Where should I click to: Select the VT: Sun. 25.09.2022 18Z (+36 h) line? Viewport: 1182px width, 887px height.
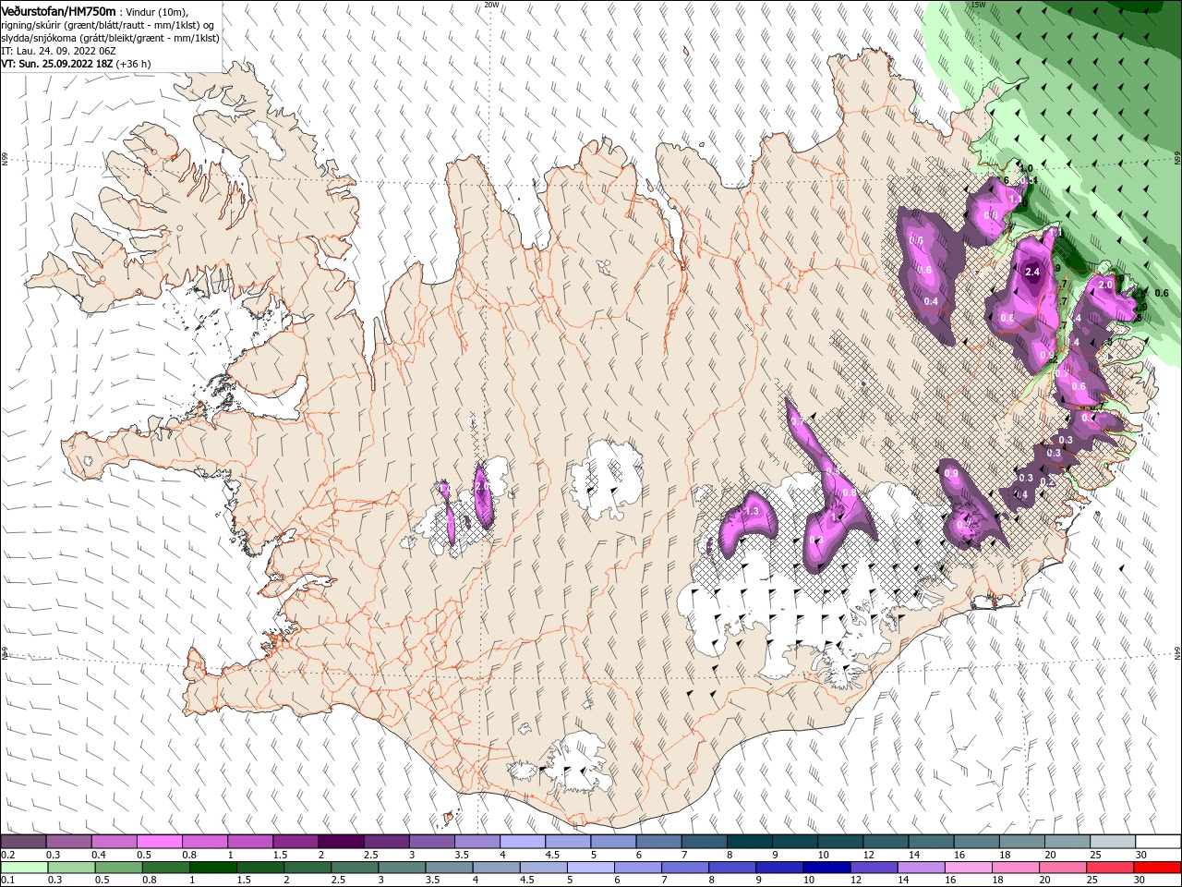click(x=76, y=64)
